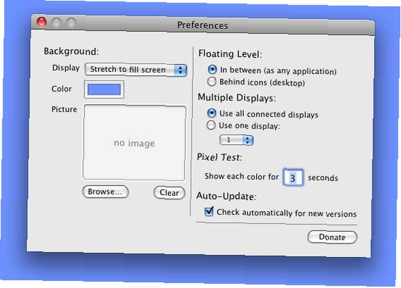Click the Preferences title bar
The height and width of the screenshot is (288, 401).
click(203, 25)
